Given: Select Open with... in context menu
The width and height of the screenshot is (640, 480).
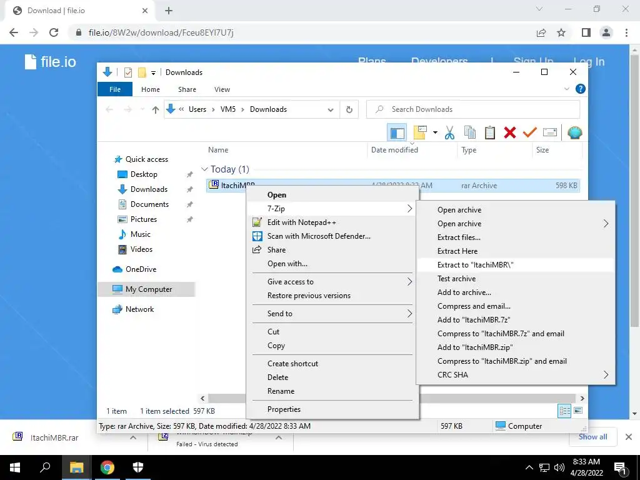Looking at the screenshot, I should click(331, 264).
